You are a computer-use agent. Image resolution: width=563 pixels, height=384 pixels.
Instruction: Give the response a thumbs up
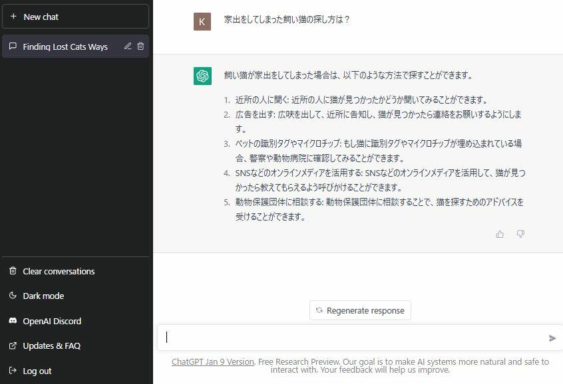click(x=500, y=234)
